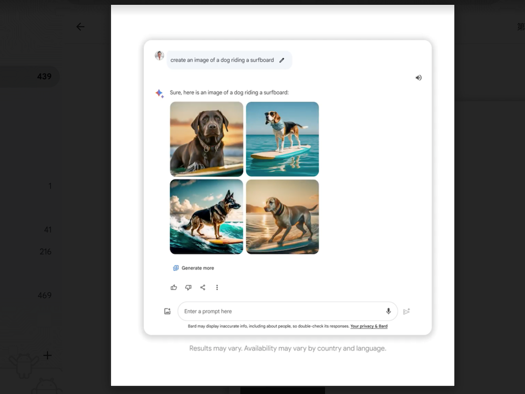Open the beagle with sunglasses image
Image resolution: width=525 pixels, height=394 pixels.
[282, 139]
